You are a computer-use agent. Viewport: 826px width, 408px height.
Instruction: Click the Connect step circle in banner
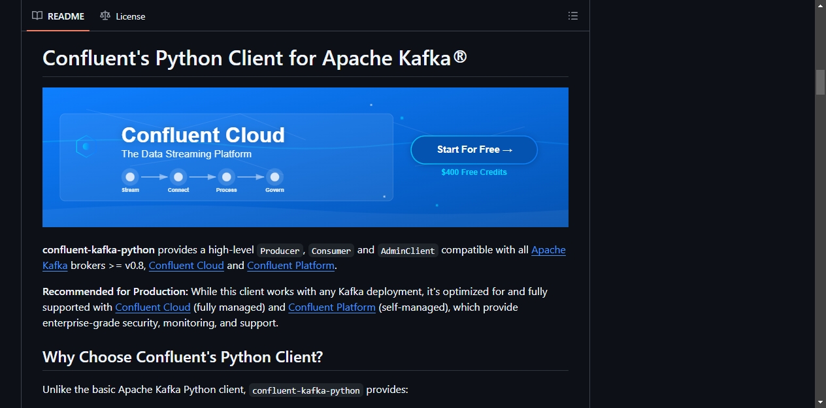[178, 177]
